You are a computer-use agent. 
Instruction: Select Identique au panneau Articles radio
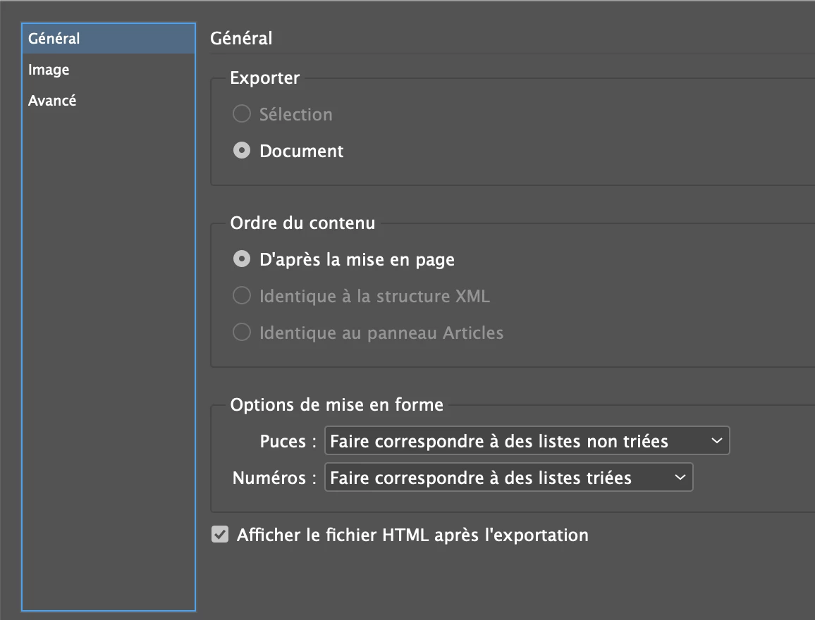pyautogui.click(x=242, y=333)
